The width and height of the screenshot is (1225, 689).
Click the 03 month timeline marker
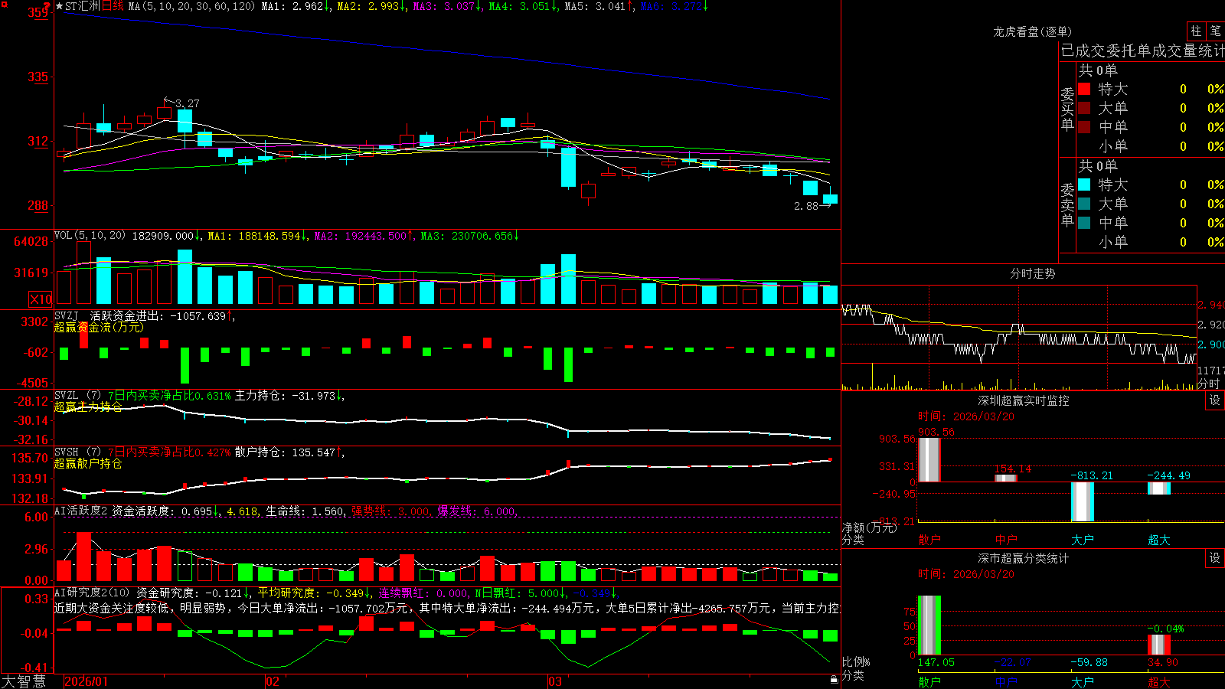point(555,681)
